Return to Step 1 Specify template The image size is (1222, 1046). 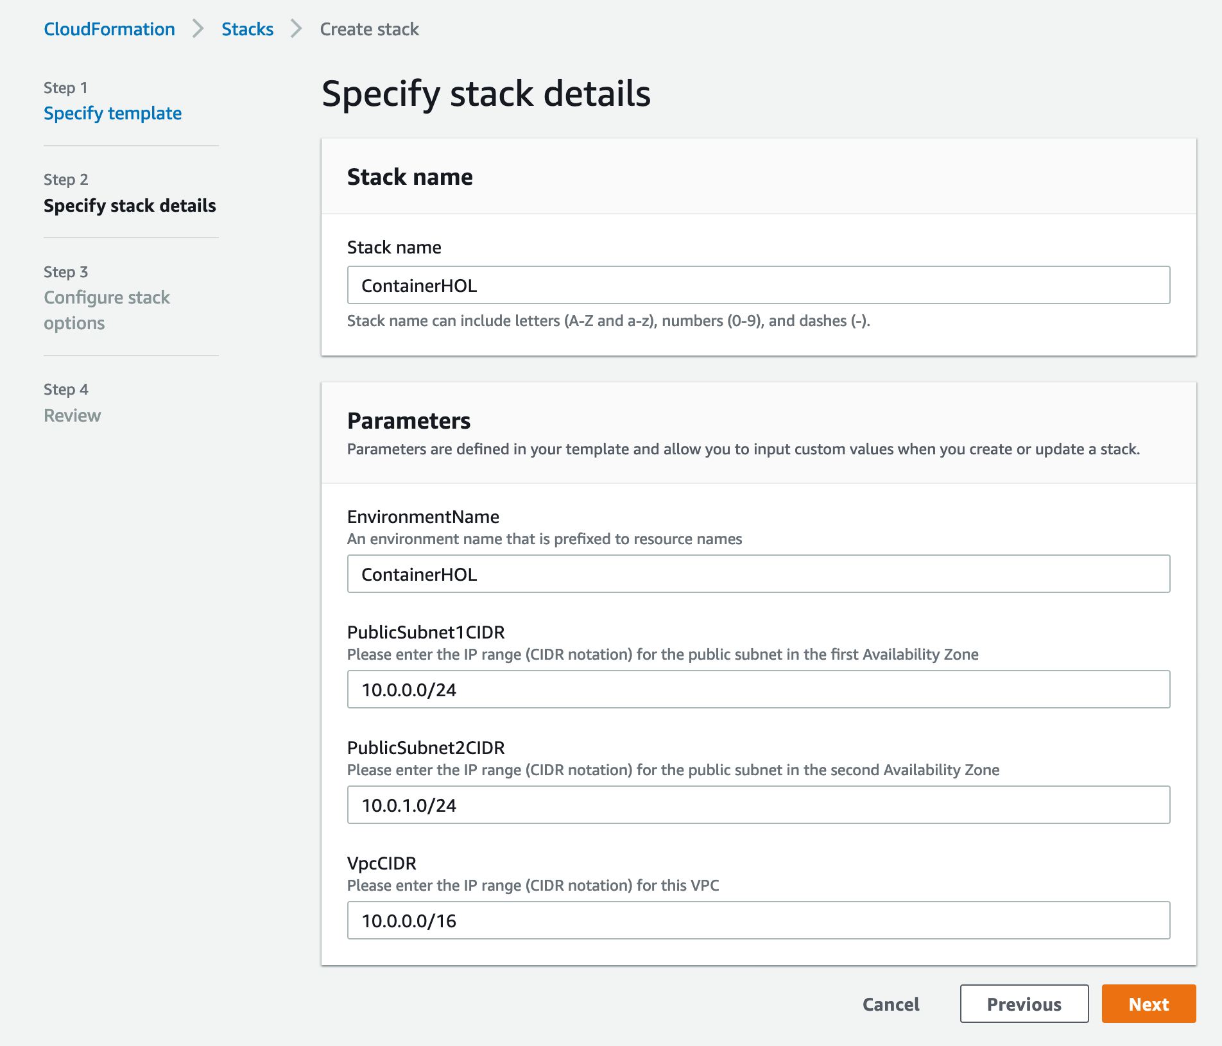point(112,113)
